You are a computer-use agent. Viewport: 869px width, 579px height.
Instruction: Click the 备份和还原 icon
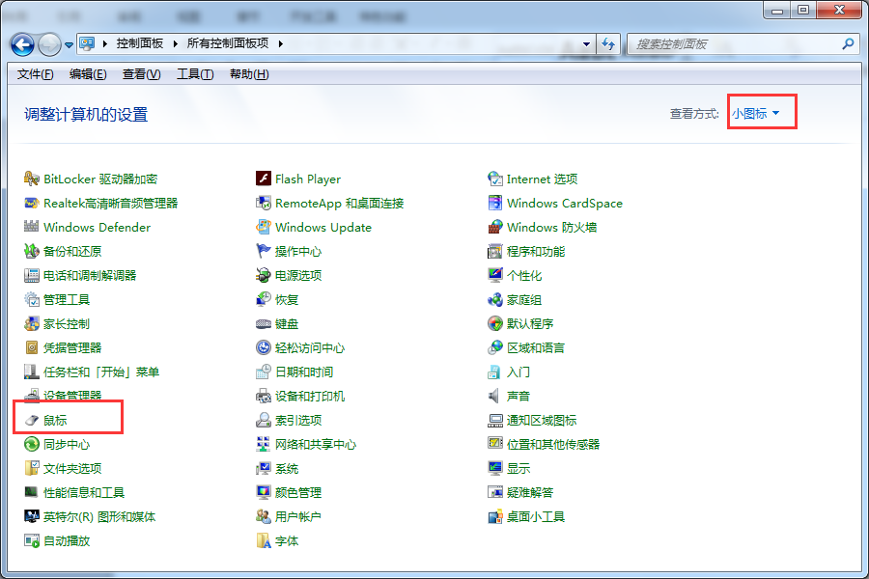pos(32,252)
